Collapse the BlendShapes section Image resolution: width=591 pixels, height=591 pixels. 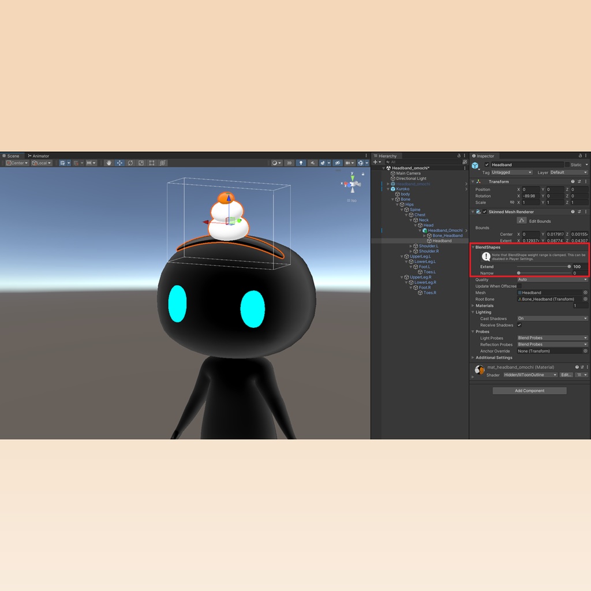click(474, 246)
